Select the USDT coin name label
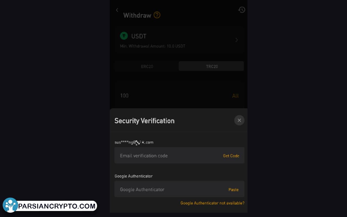The height and width of the screenshot is (217, 347). pos(139,36)
